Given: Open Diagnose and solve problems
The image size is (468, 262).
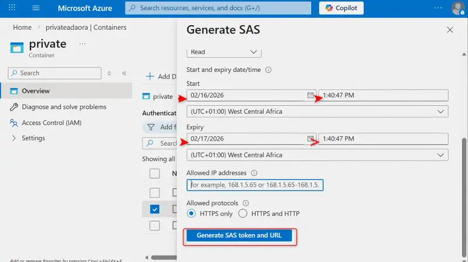Looking at the screenshot, I should click(x=64, y=107).
